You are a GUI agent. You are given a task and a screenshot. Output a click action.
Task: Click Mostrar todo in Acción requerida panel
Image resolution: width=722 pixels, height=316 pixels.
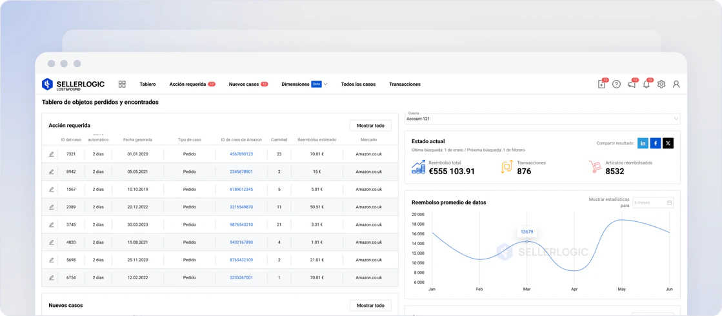tap(370, 126)
